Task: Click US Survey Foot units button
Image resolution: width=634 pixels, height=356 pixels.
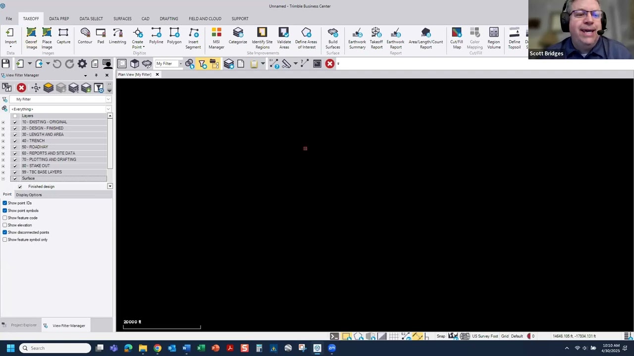Action: [485, 336]
